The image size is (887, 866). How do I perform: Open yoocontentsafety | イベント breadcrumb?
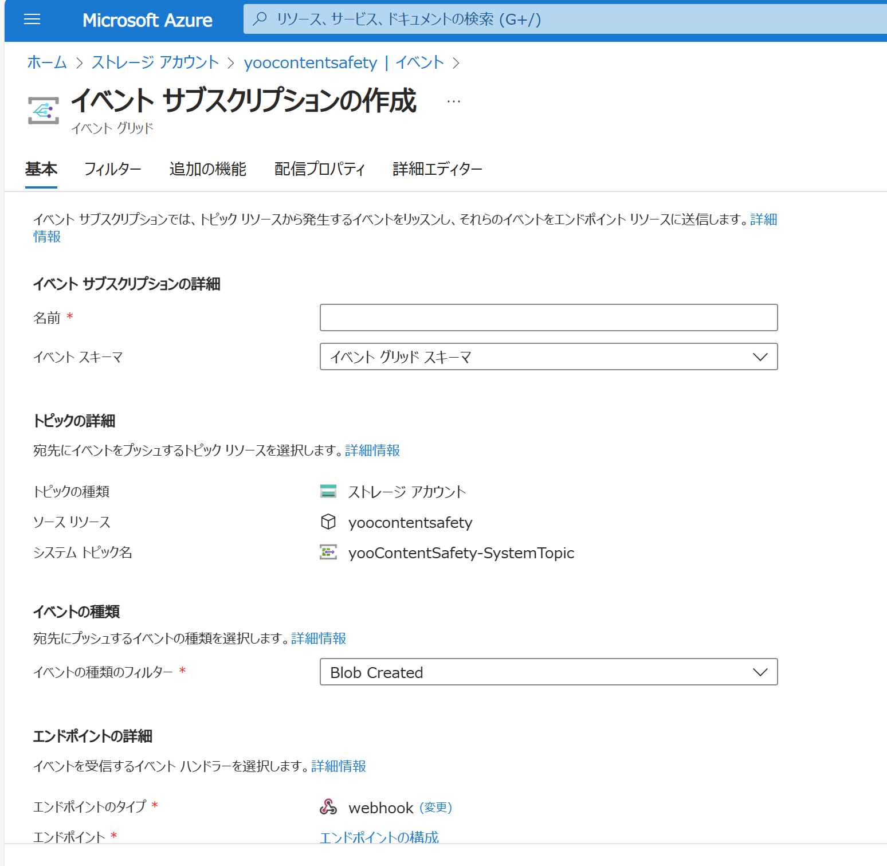344,62
